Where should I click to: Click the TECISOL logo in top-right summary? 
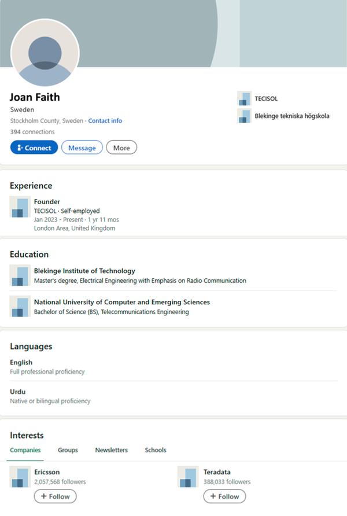(244, 98)
